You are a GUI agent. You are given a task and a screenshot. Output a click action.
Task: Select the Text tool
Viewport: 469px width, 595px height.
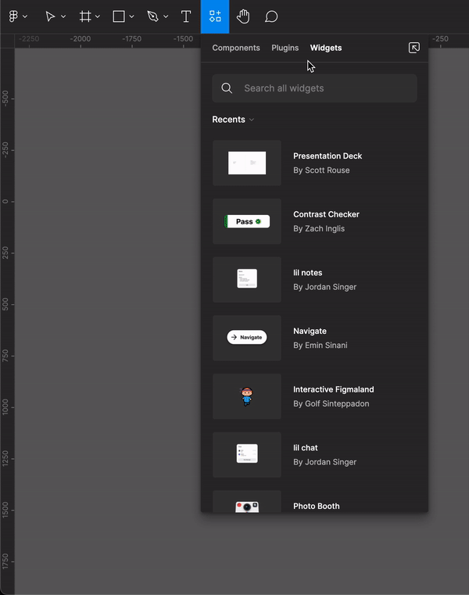186,16
